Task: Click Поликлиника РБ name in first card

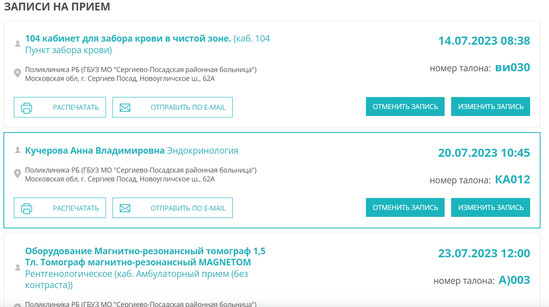Action: 141,70
